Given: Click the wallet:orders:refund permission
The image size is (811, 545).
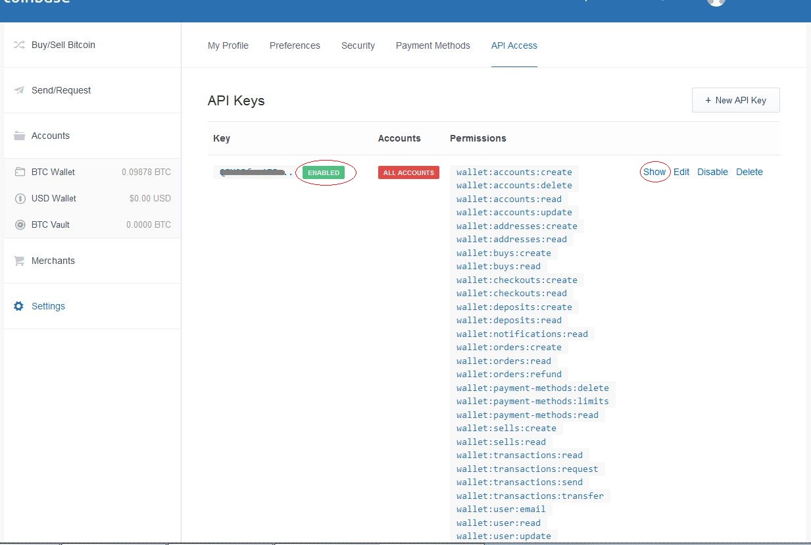Looking at the screenshot, I should click(509, 375).
